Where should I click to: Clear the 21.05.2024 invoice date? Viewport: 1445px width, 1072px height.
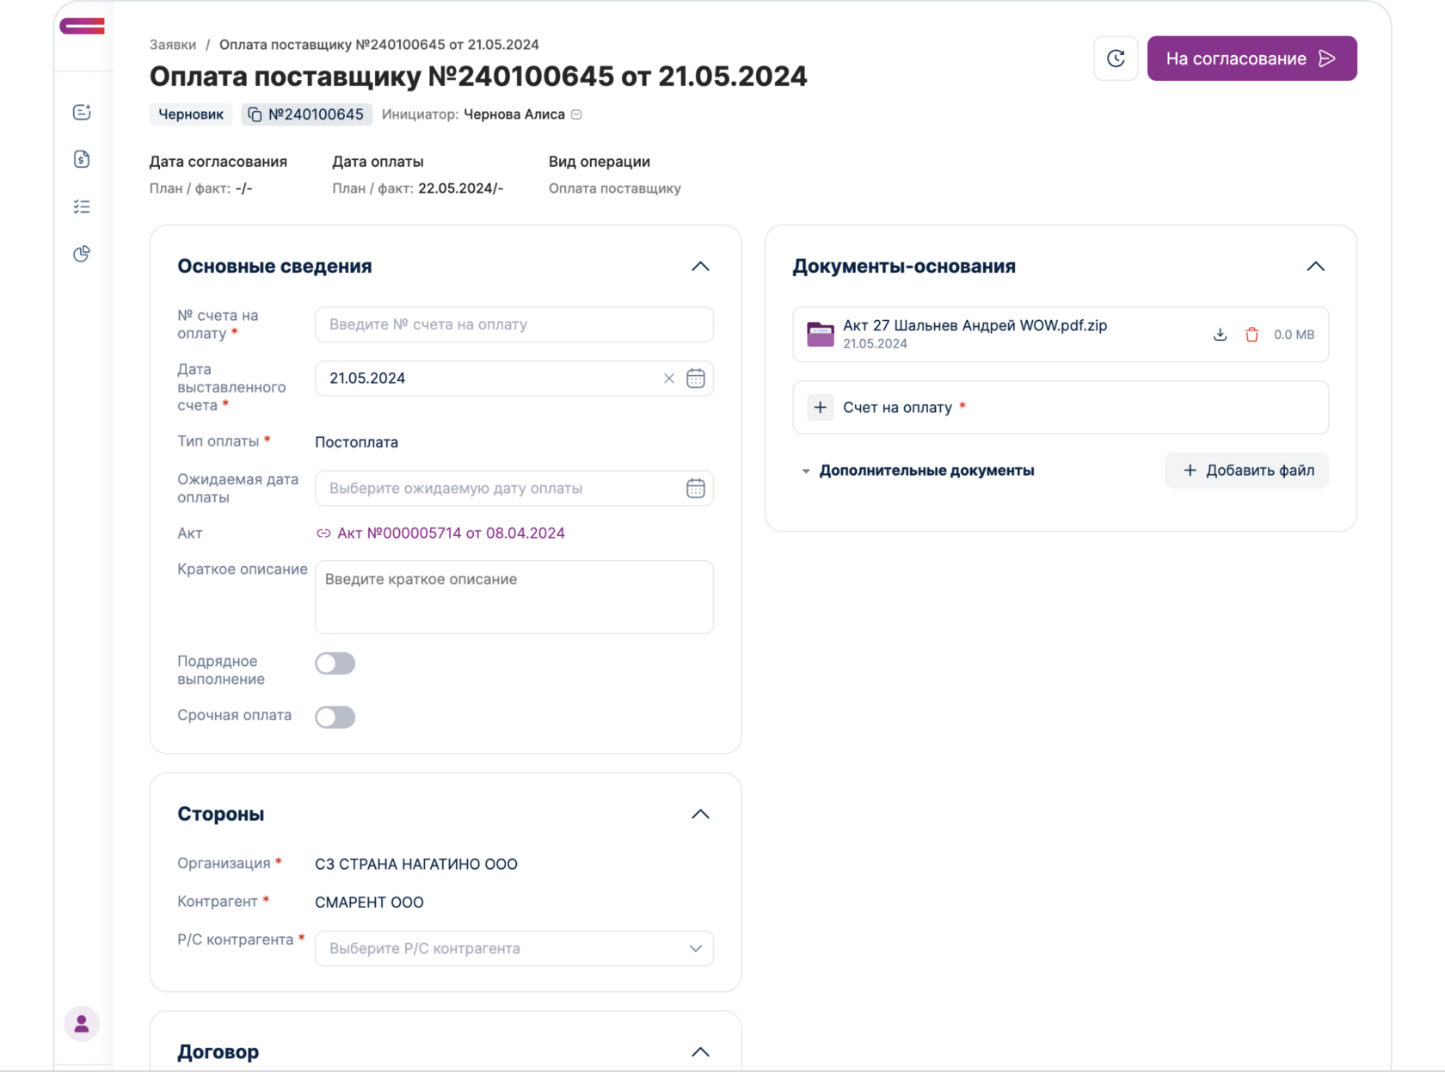pyautogui.click(x=668, y=379)
